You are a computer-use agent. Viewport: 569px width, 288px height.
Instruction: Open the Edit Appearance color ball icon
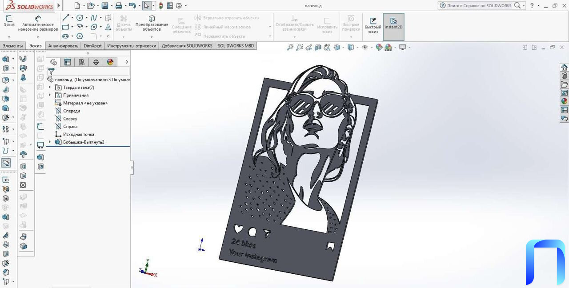379,47
